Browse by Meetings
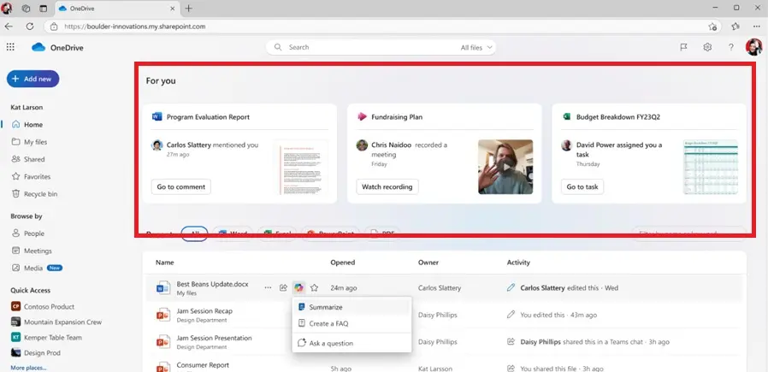 tap(38, 251)
